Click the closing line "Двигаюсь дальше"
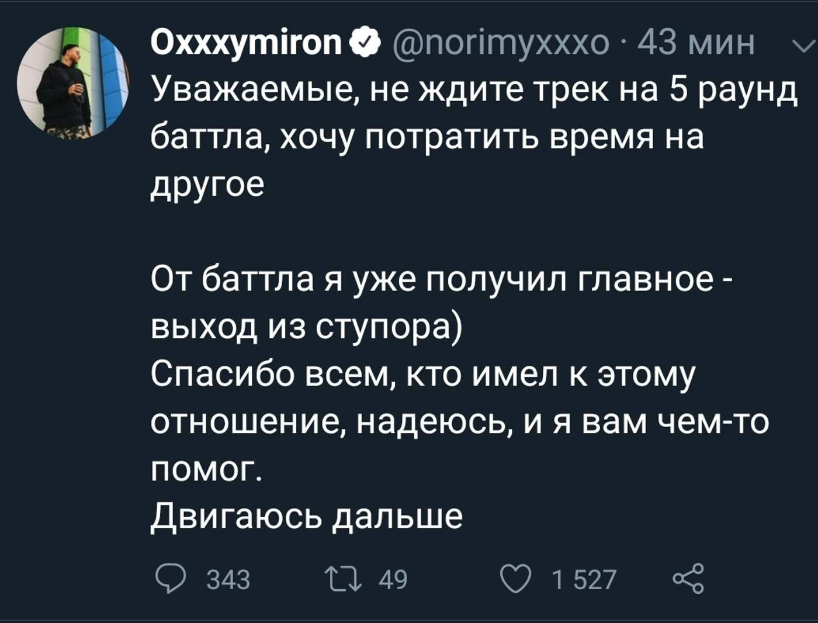Screen dimensions: 818x623 coord(307,517)
